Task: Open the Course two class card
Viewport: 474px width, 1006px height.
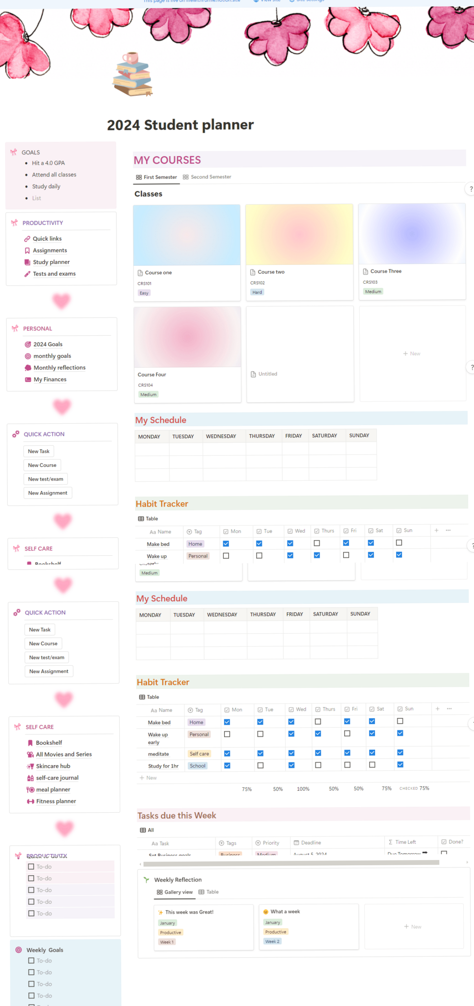Action: coord(299,251)
